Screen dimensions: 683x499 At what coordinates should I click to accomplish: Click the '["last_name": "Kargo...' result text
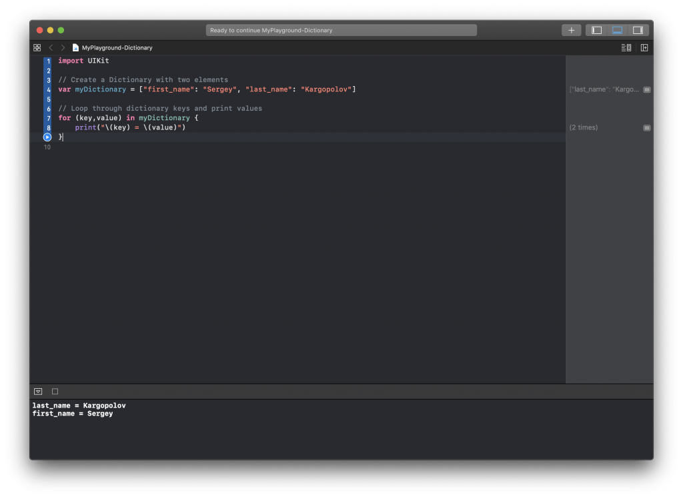coord(604,89)
